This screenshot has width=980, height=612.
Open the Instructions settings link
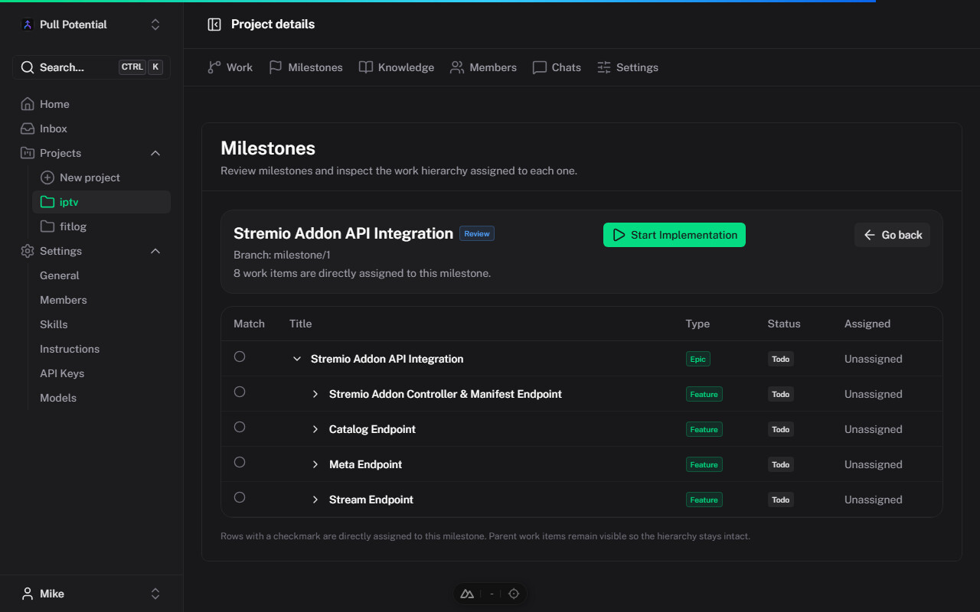[70, 349]
